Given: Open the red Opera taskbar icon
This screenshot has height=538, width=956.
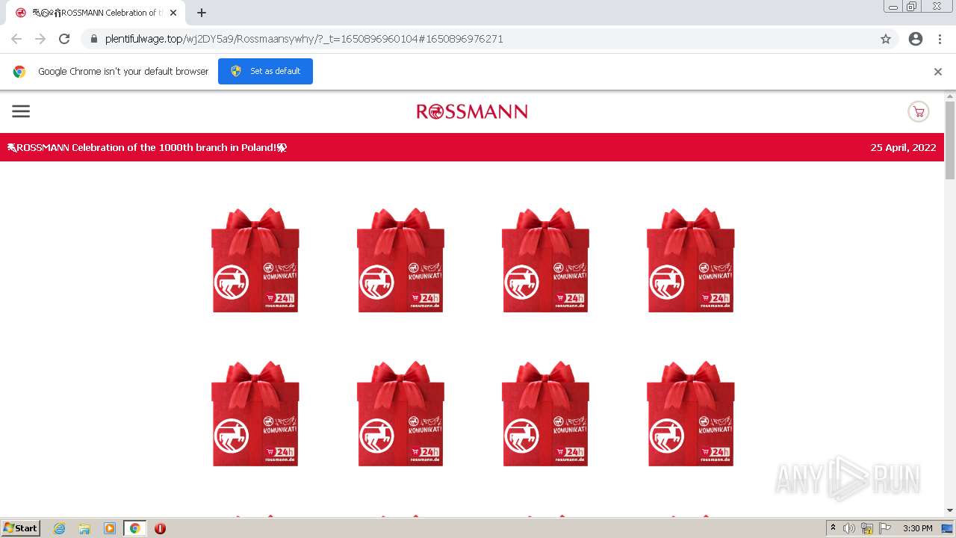Looking at the screenshot, I should [160, 528].
